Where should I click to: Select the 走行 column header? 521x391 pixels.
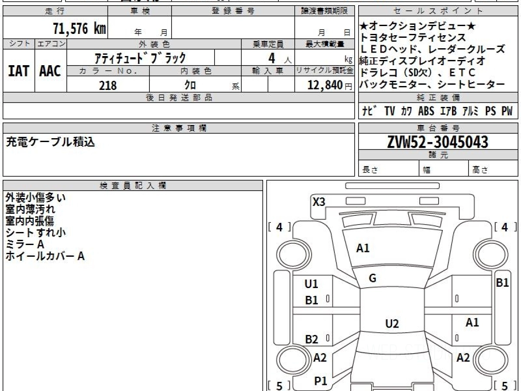(55, 11)
